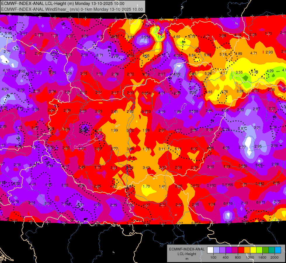
Task: Click the wind shear value '0.954'
Action: click(146, 93)
